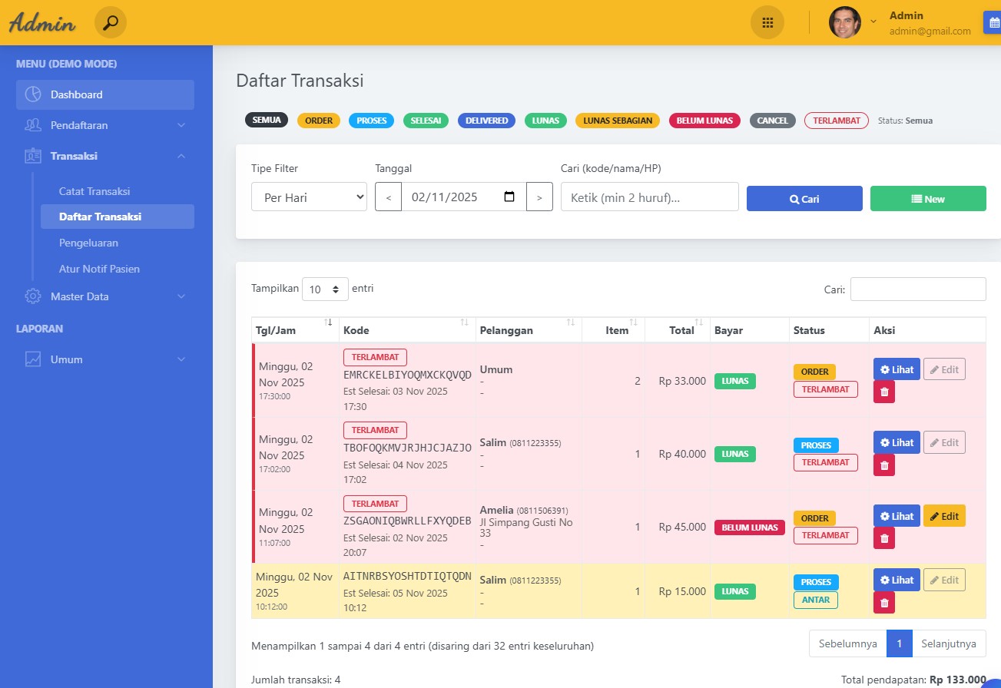Screen dimensions: 1001x688
Task: Change the Tampilkan entries count dropdown
Action: (x=325, y=289)
